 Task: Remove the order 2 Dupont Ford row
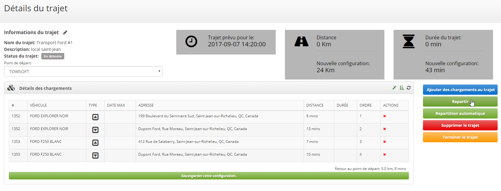[x=384, y=129]
